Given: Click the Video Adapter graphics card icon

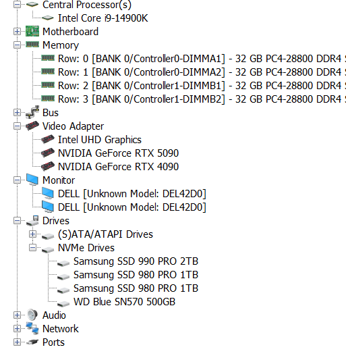Looking at the screenshot, I should point(32,126).
